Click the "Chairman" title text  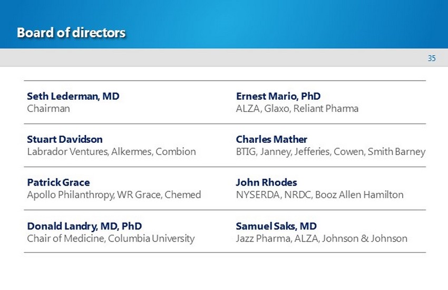(48, 109)
